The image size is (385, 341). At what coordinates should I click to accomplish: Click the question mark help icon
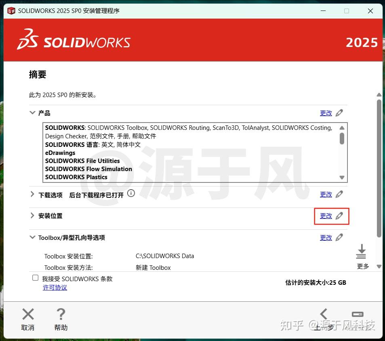61,314
